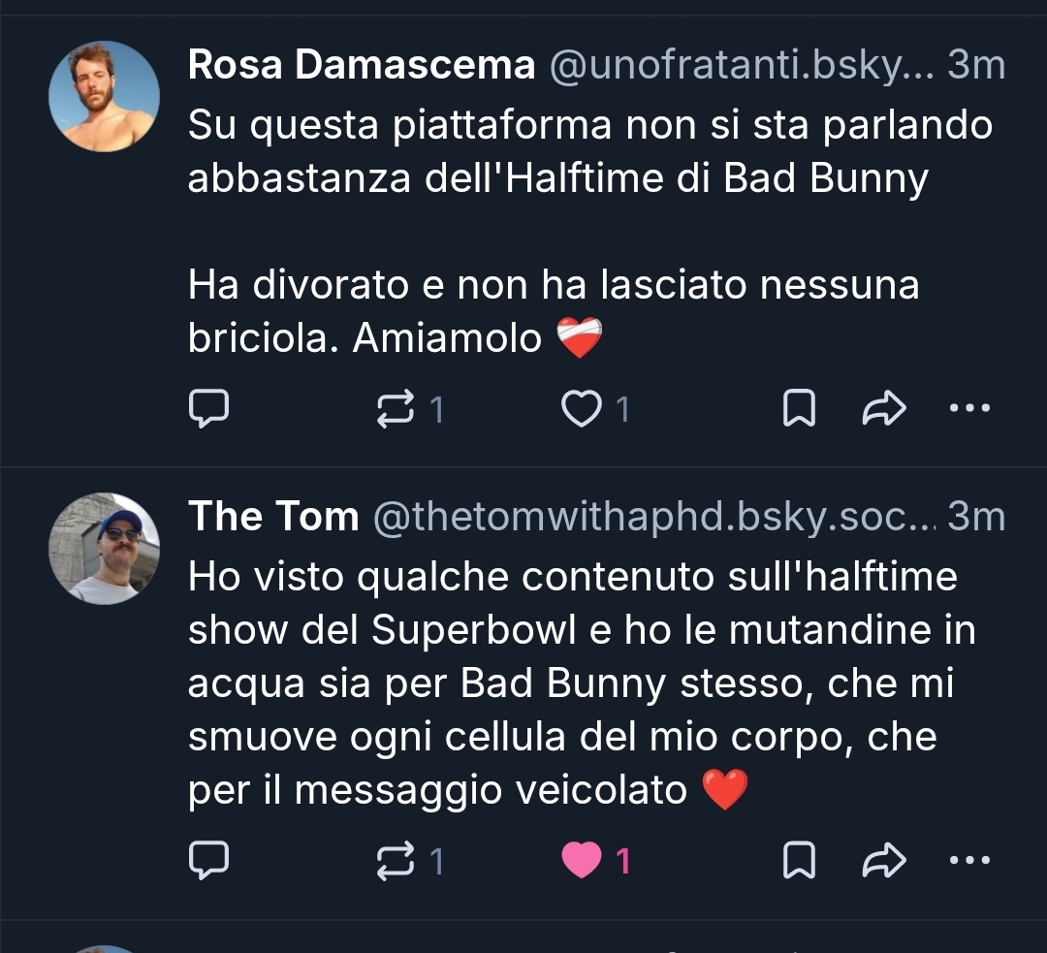Screen dimensions: 1047x953
Task: Share Rosa Damascema's post
Action: [883, 410]
